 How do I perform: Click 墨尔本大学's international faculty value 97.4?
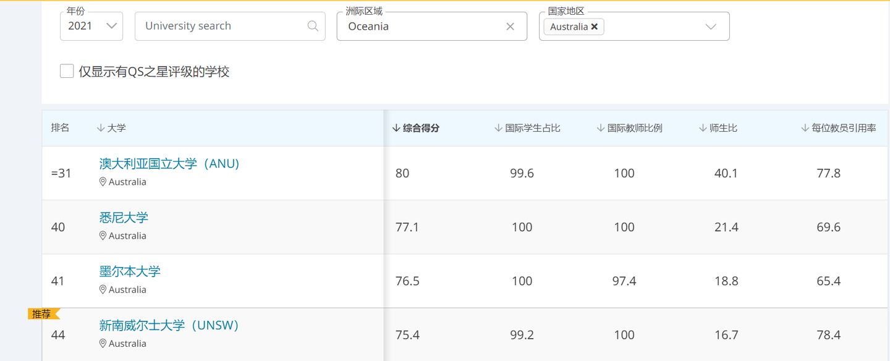pos(624,281)
